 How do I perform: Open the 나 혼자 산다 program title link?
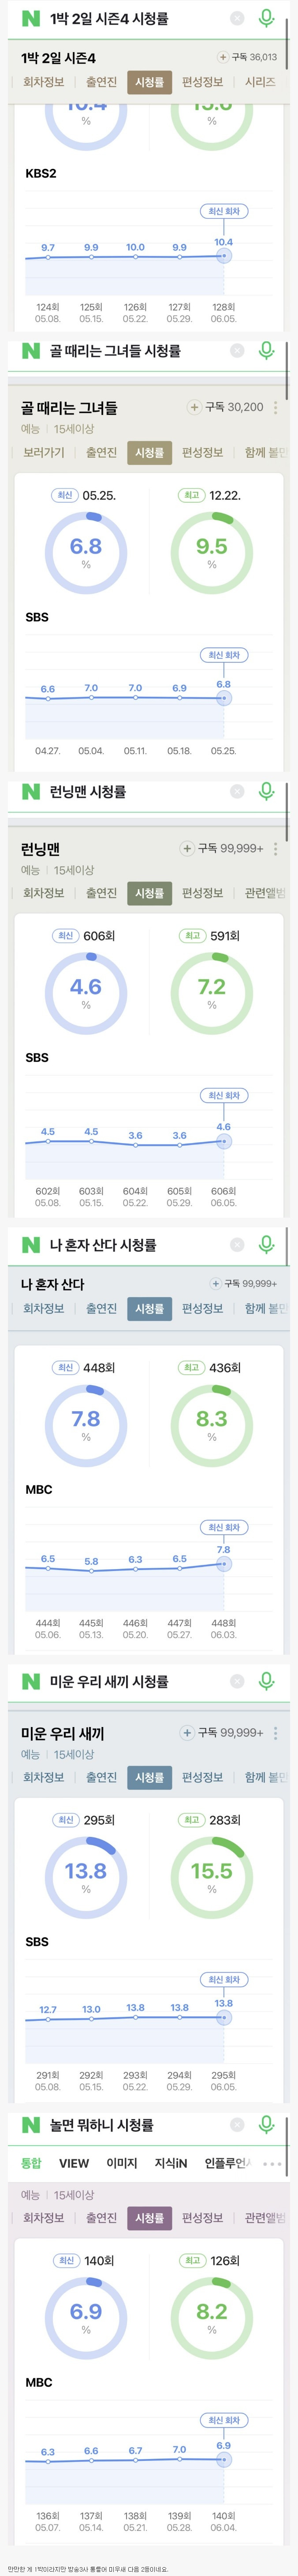click(x=53, y=1284)
